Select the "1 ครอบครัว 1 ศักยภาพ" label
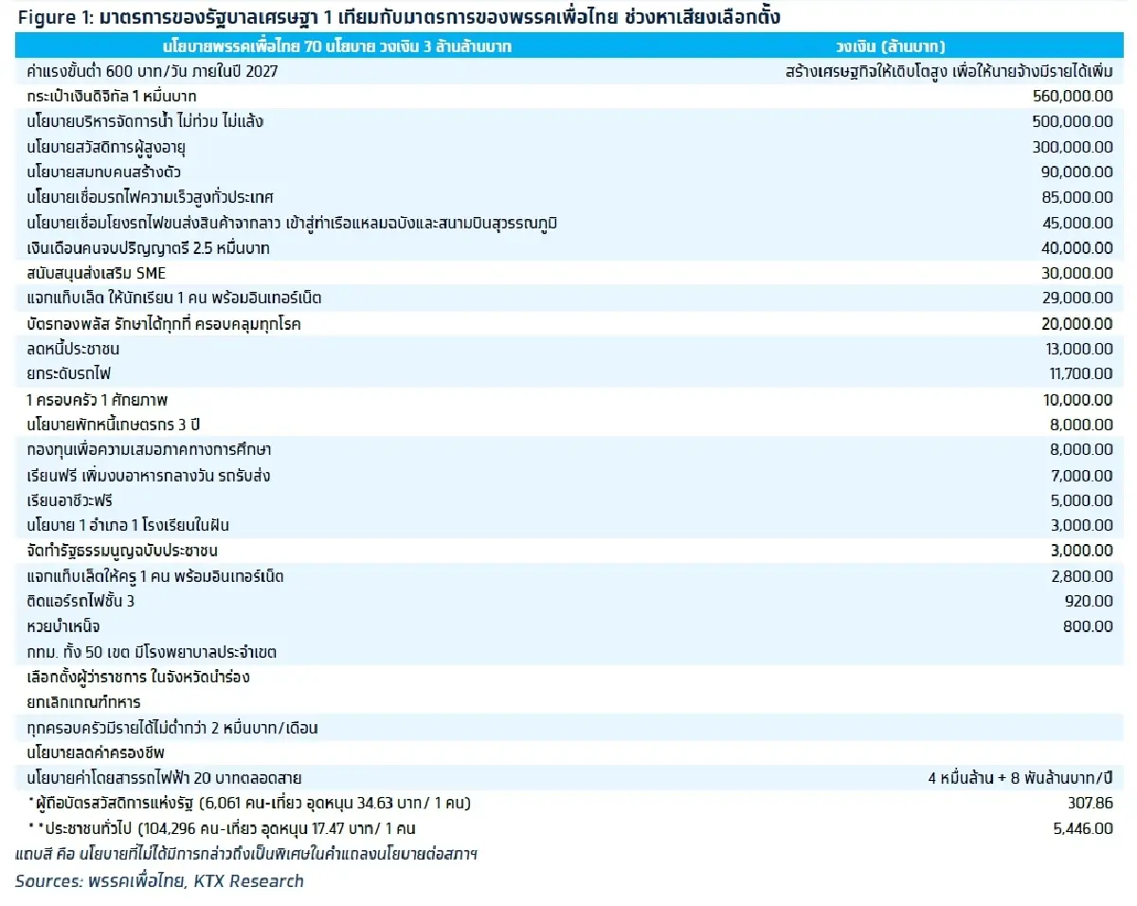This screenshot has width=1137, height=906. (99, 399)
